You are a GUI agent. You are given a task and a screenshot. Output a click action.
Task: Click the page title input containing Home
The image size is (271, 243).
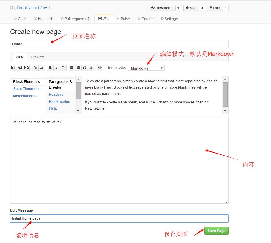coord(119,44)
